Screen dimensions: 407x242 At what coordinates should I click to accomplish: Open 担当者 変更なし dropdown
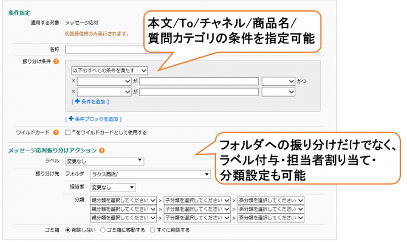pyautogui.click(x=113, y=187)
